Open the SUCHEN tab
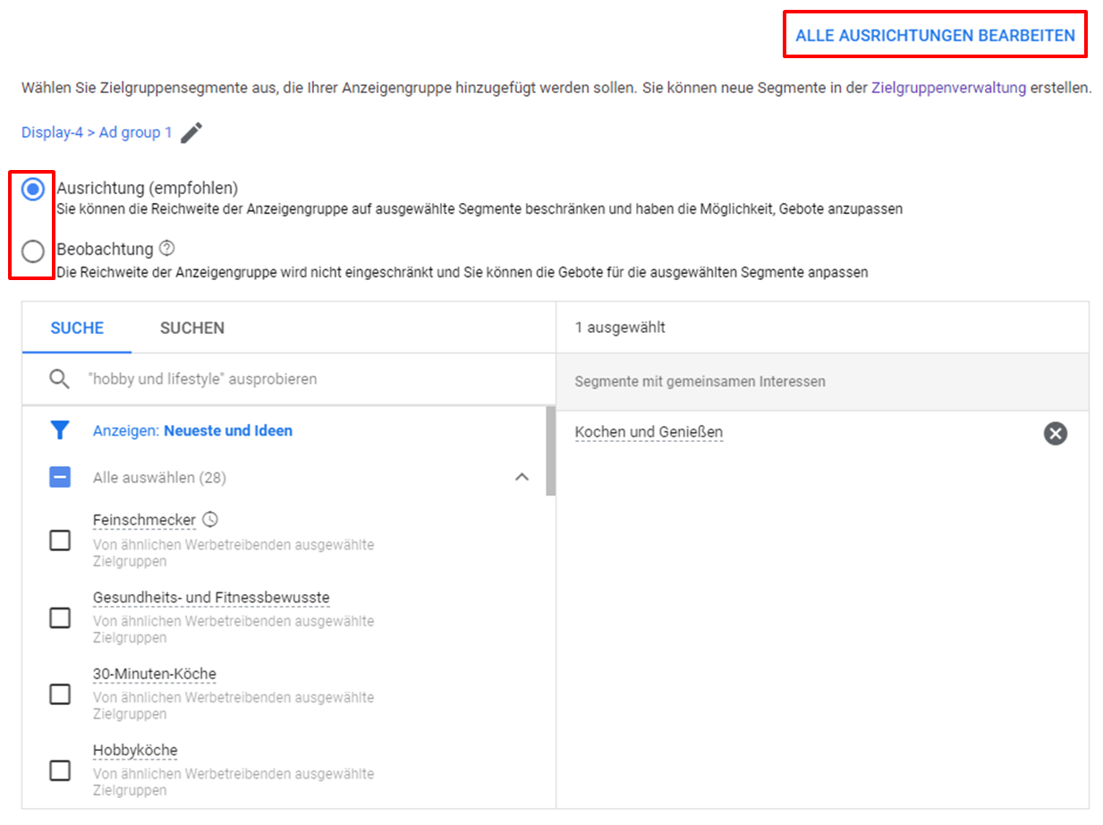1103x825 pixels. 191,328
